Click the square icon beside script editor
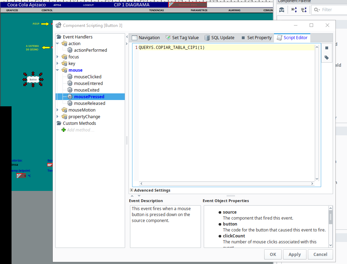Screen dimensions: 347x264 click(327, 48)
